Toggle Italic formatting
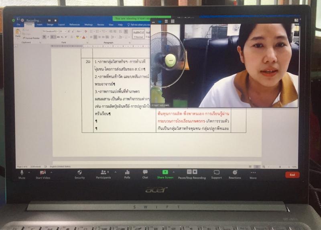Screen dimensions: 321x230 (x=48, y=37)
